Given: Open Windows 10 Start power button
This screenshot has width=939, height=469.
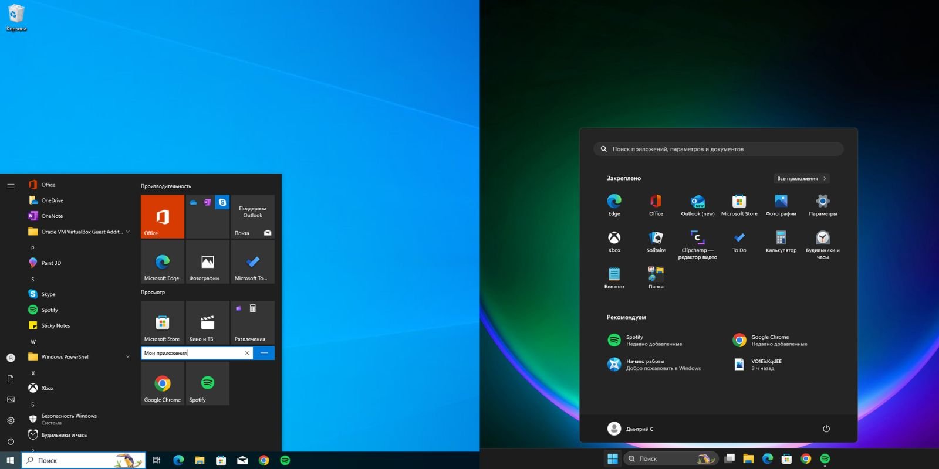Looking at the screenshot, I should (11, 441).
